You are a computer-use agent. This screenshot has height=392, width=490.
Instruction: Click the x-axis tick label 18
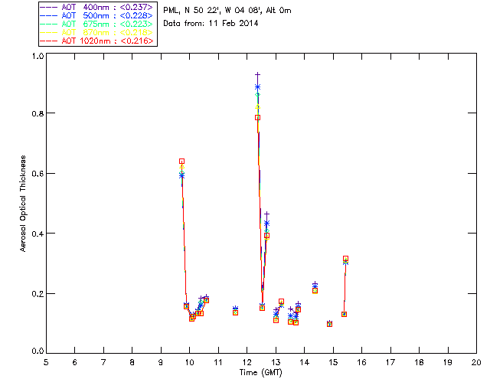pyautogui.click(x=420, y=362)
